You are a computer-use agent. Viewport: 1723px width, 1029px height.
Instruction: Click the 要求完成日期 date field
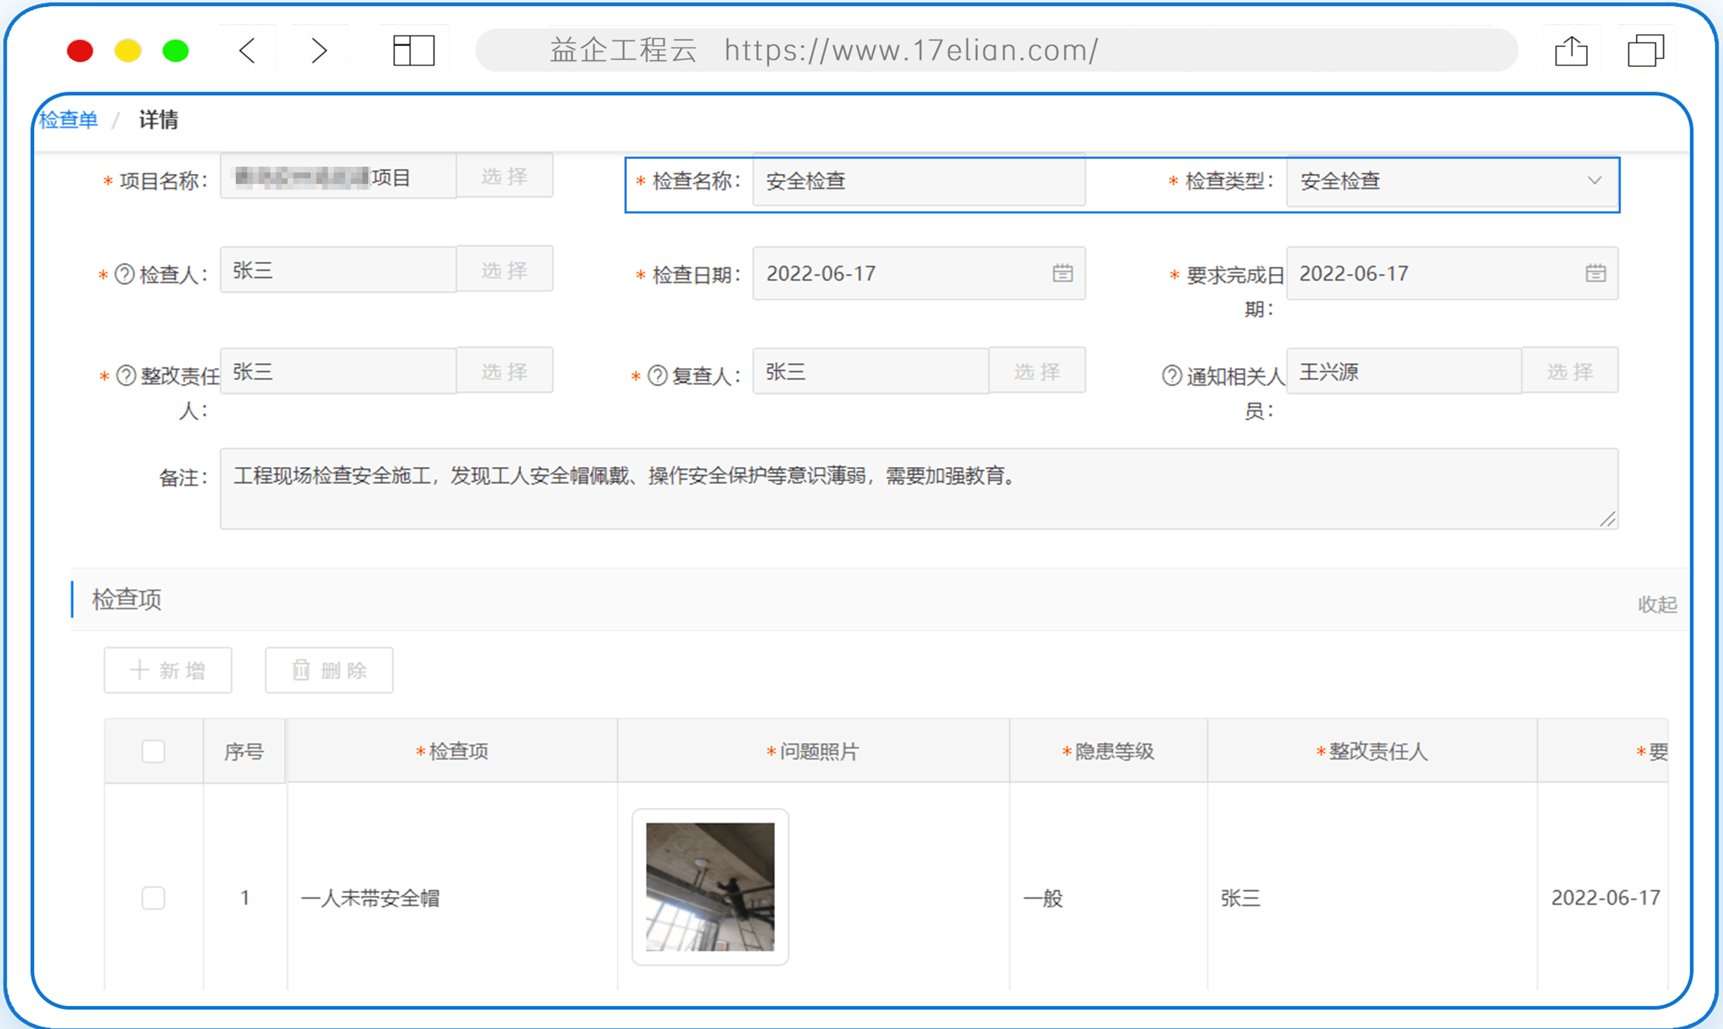tap(1453, 273)
